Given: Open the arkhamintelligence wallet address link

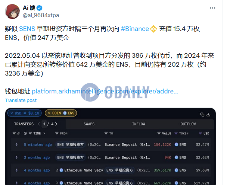Looking at the screenshot, I should pos(105,92).
